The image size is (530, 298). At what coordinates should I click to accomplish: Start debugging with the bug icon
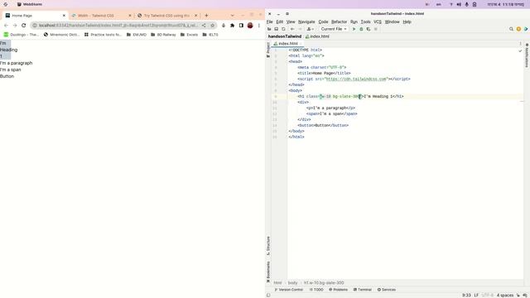click(x=361, y=29)
